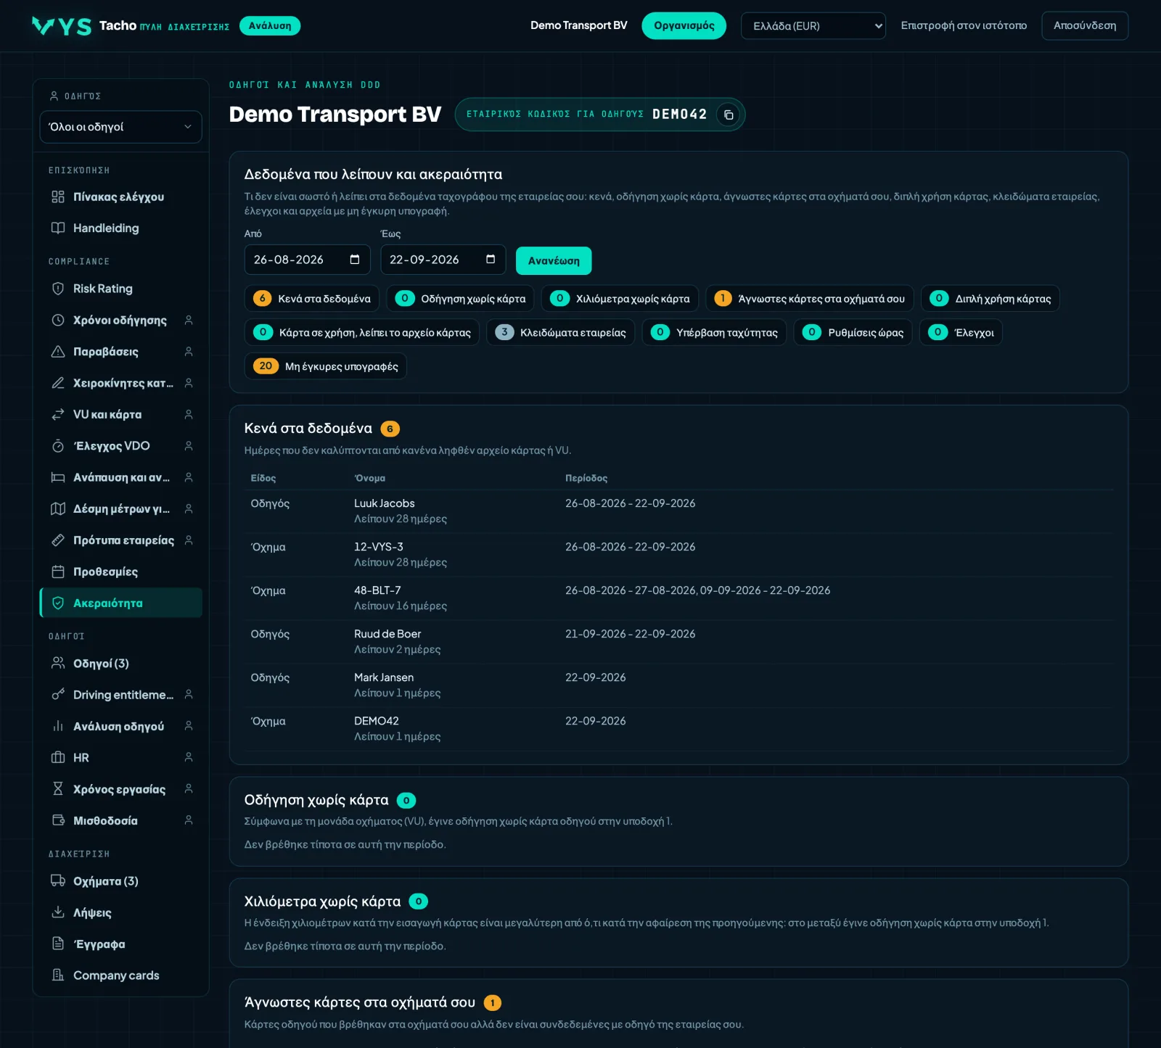The height and width of the screenshot is (1048, 1161).
Task: Click vehicle 48-BLT-7 row name
Action: tap(377, 590)
